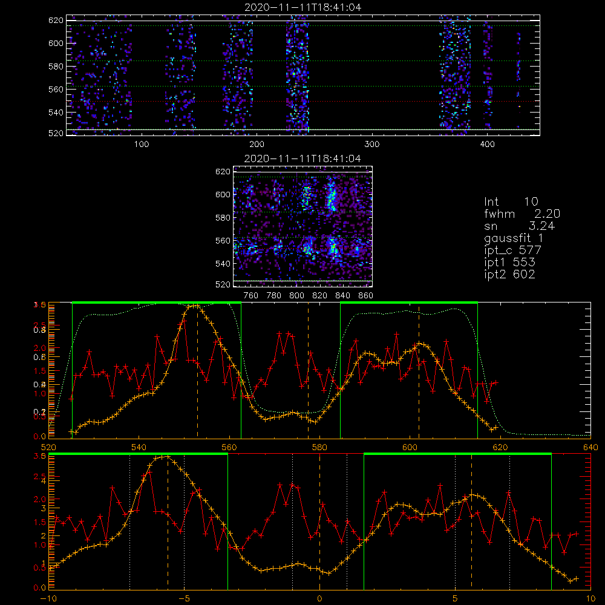
Task: Click the orange profile peak near 553 in third plot
Action: click(x=197, y=306)
